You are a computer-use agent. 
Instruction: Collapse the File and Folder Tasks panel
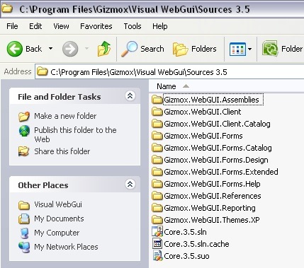tap(130, 96)
